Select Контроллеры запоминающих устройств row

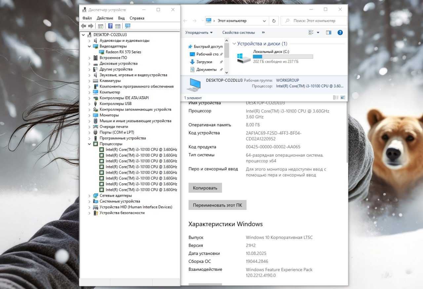[x=135, y=109]
